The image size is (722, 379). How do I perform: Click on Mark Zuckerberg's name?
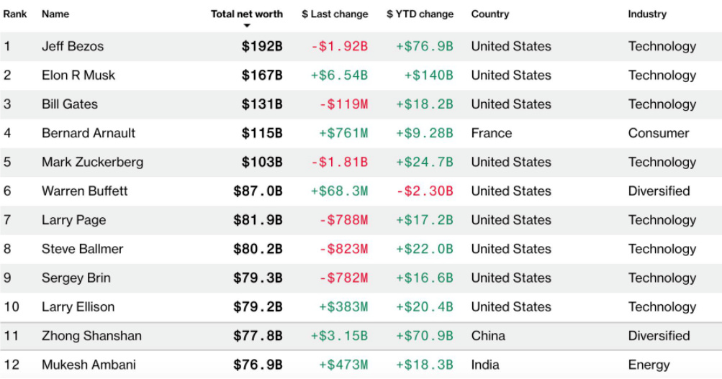pos(92,162)
